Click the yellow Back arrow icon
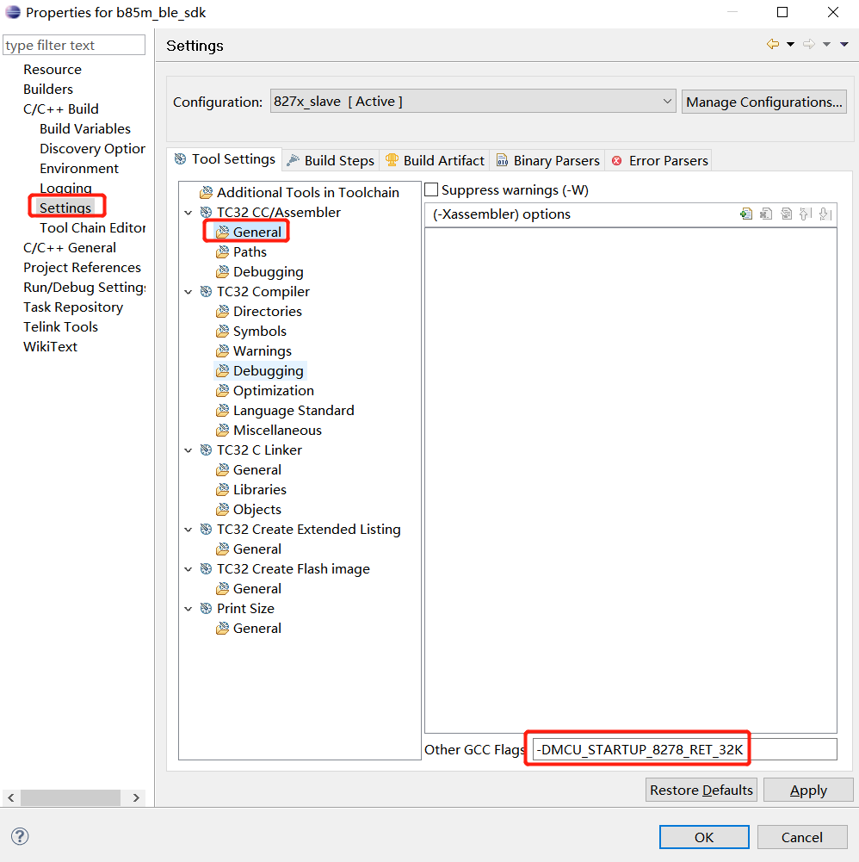 pos(773,45)
